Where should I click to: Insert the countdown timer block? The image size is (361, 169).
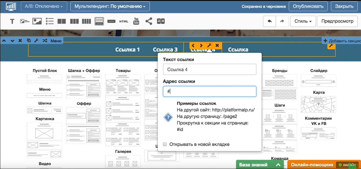point(161,21)
